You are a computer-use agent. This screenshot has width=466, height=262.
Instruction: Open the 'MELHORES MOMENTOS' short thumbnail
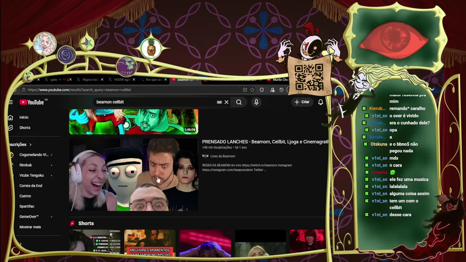[150, 243]
